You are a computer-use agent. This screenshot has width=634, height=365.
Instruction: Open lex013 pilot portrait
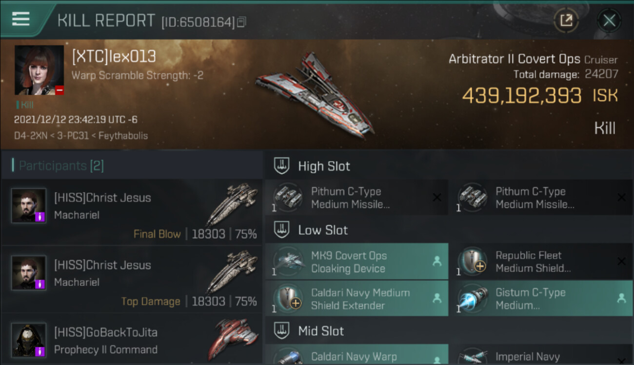(40, 70)
